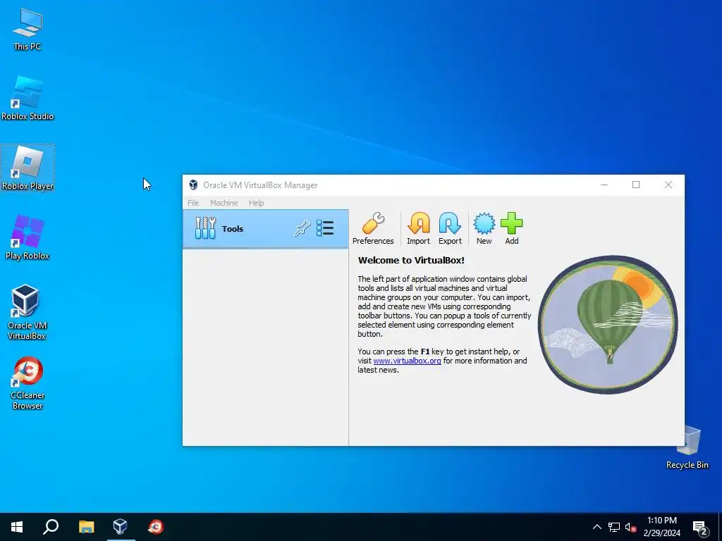Viewport: 722px width, 541px height.
Task: Close the VirtualBox Manager window
Action: 668,185
